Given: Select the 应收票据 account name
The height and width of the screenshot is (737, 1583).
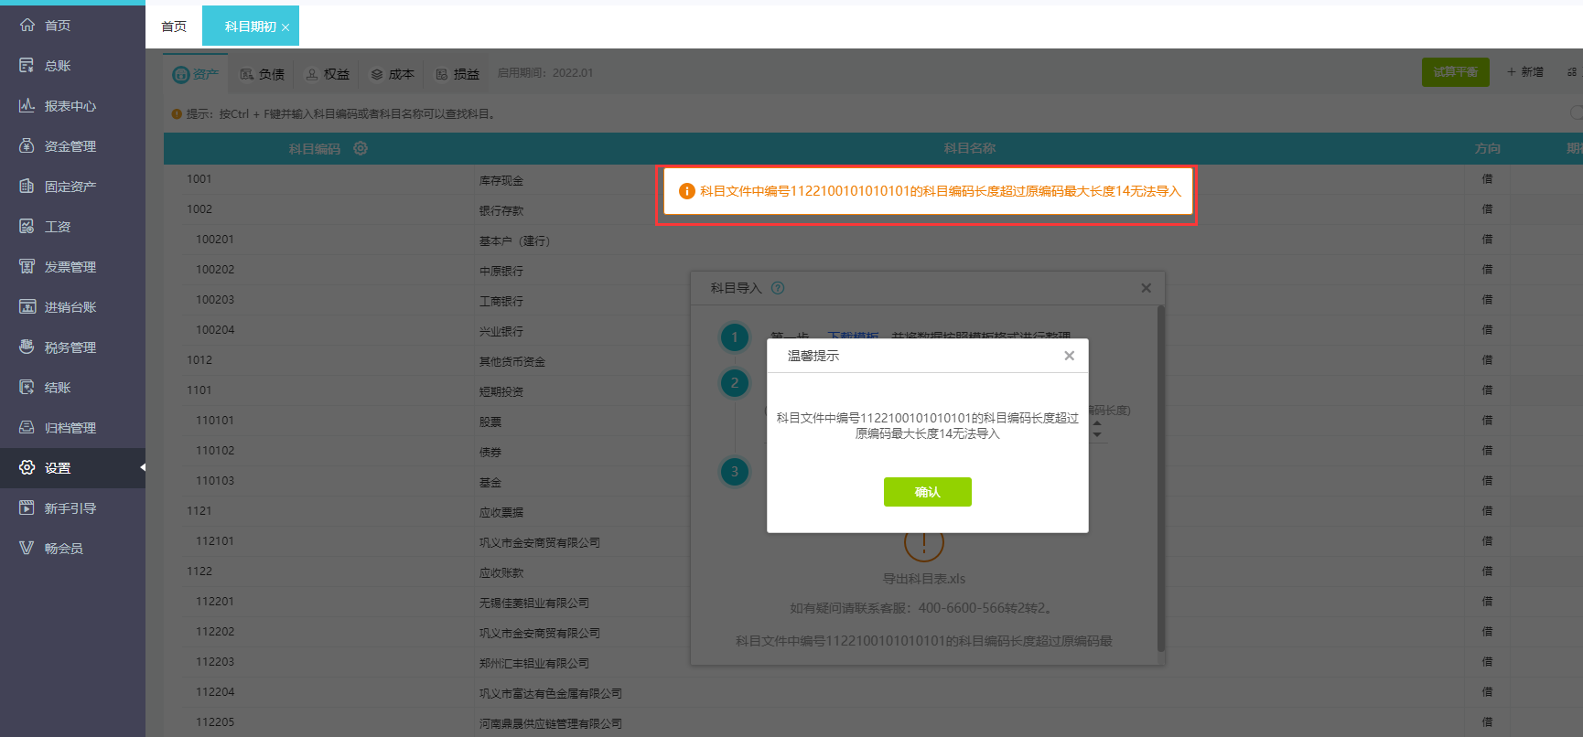Looking at the screenshot, I should point(501,513).
